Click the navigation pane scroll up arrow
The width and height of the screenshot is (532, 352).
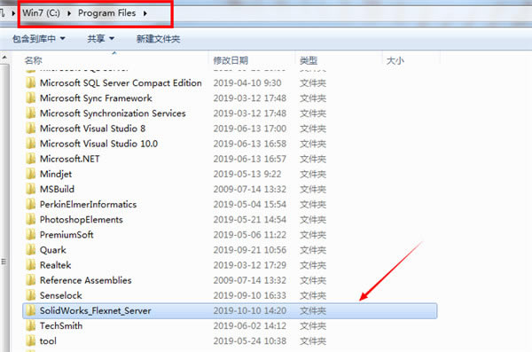click(x=4, y=58)
